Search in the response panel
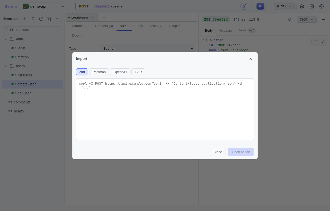 pos(290,19)
